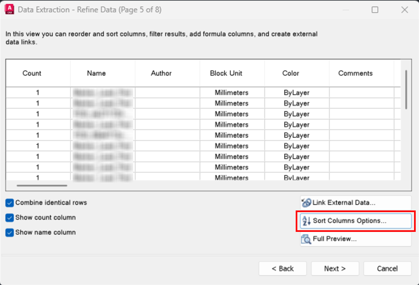The height and width of the screenshot is (285, 419).
Task: Click the A-Z sort icon
Action: pos(306,221)
